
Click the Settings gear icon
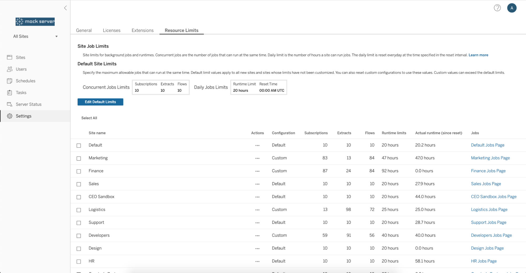(x=10, y=116)
